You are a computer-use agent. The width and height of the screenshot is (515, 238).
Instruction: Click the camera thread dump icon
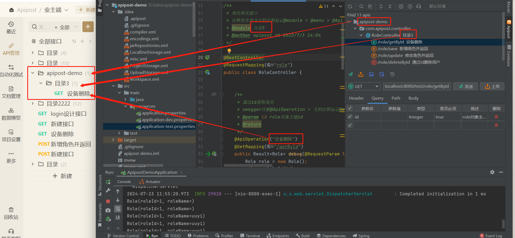[108, 210]
